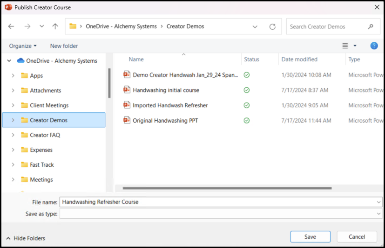Screen dimensions: 385x248
Task: Open the recent locations chevron
Action: [x=42, y=26]
